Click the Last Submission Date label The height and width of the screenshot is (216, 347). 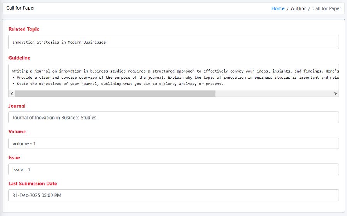pos(33,184)
